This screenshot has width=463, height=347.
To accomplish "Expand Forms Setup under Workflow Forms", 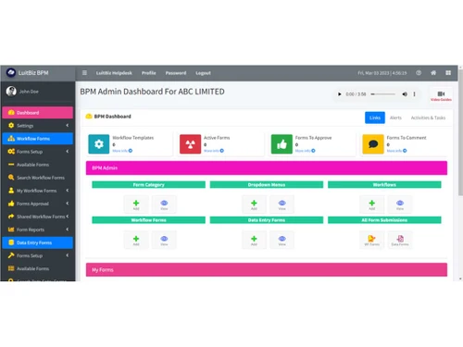I will [38, 152].
